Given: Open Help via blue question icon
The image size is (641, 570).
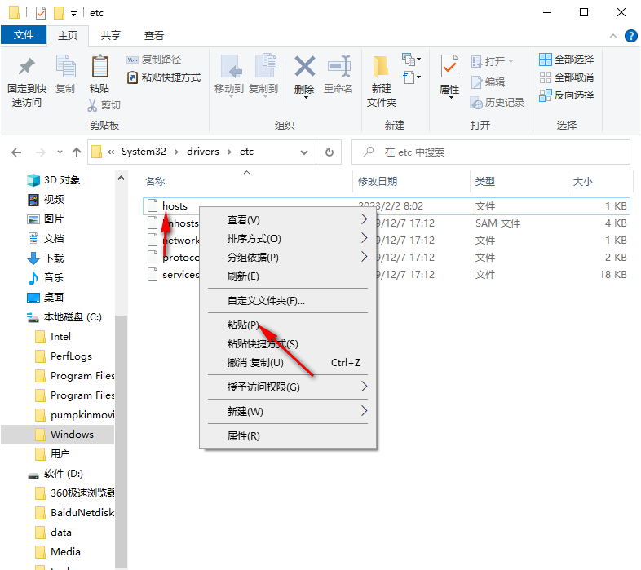Looking at the screenshot, I should tap(630, 36).
